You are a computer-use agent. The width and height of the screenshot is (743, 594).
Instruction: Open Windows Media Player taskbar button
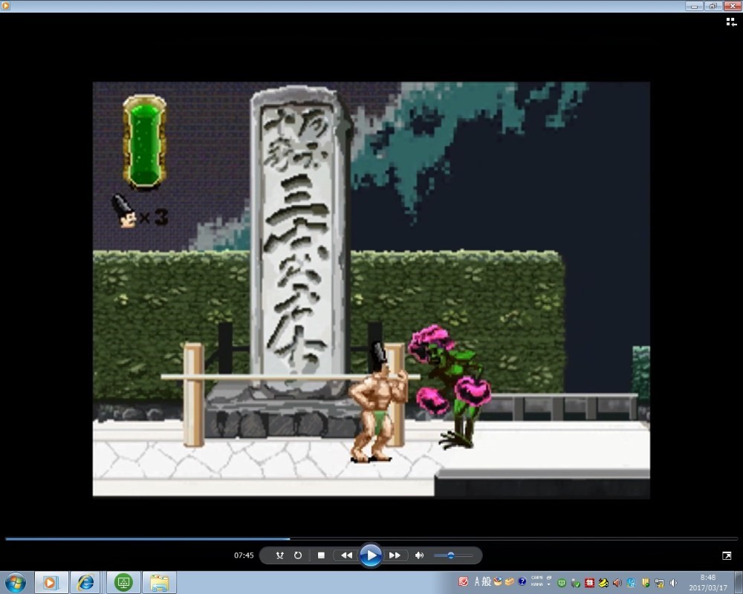coord(50,582)
